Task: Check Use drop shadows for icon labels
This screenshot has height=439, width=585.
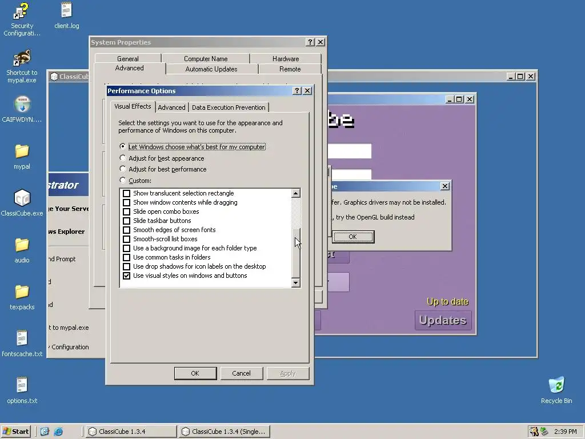Action: pos(126,266)
